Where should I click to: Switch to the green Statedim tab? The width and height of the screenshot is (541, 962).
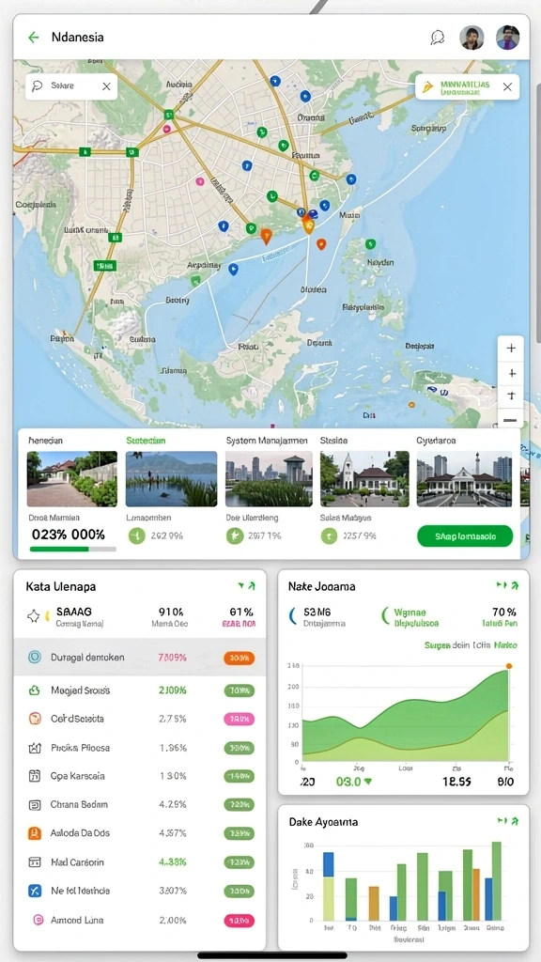146,441
